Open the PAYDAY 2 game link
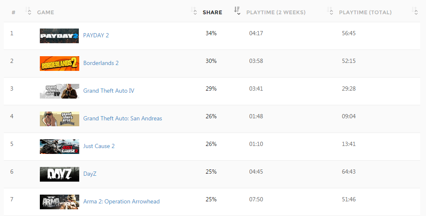Image resolution: width=426 pixels, height=216 pixels. coord(96,35)
